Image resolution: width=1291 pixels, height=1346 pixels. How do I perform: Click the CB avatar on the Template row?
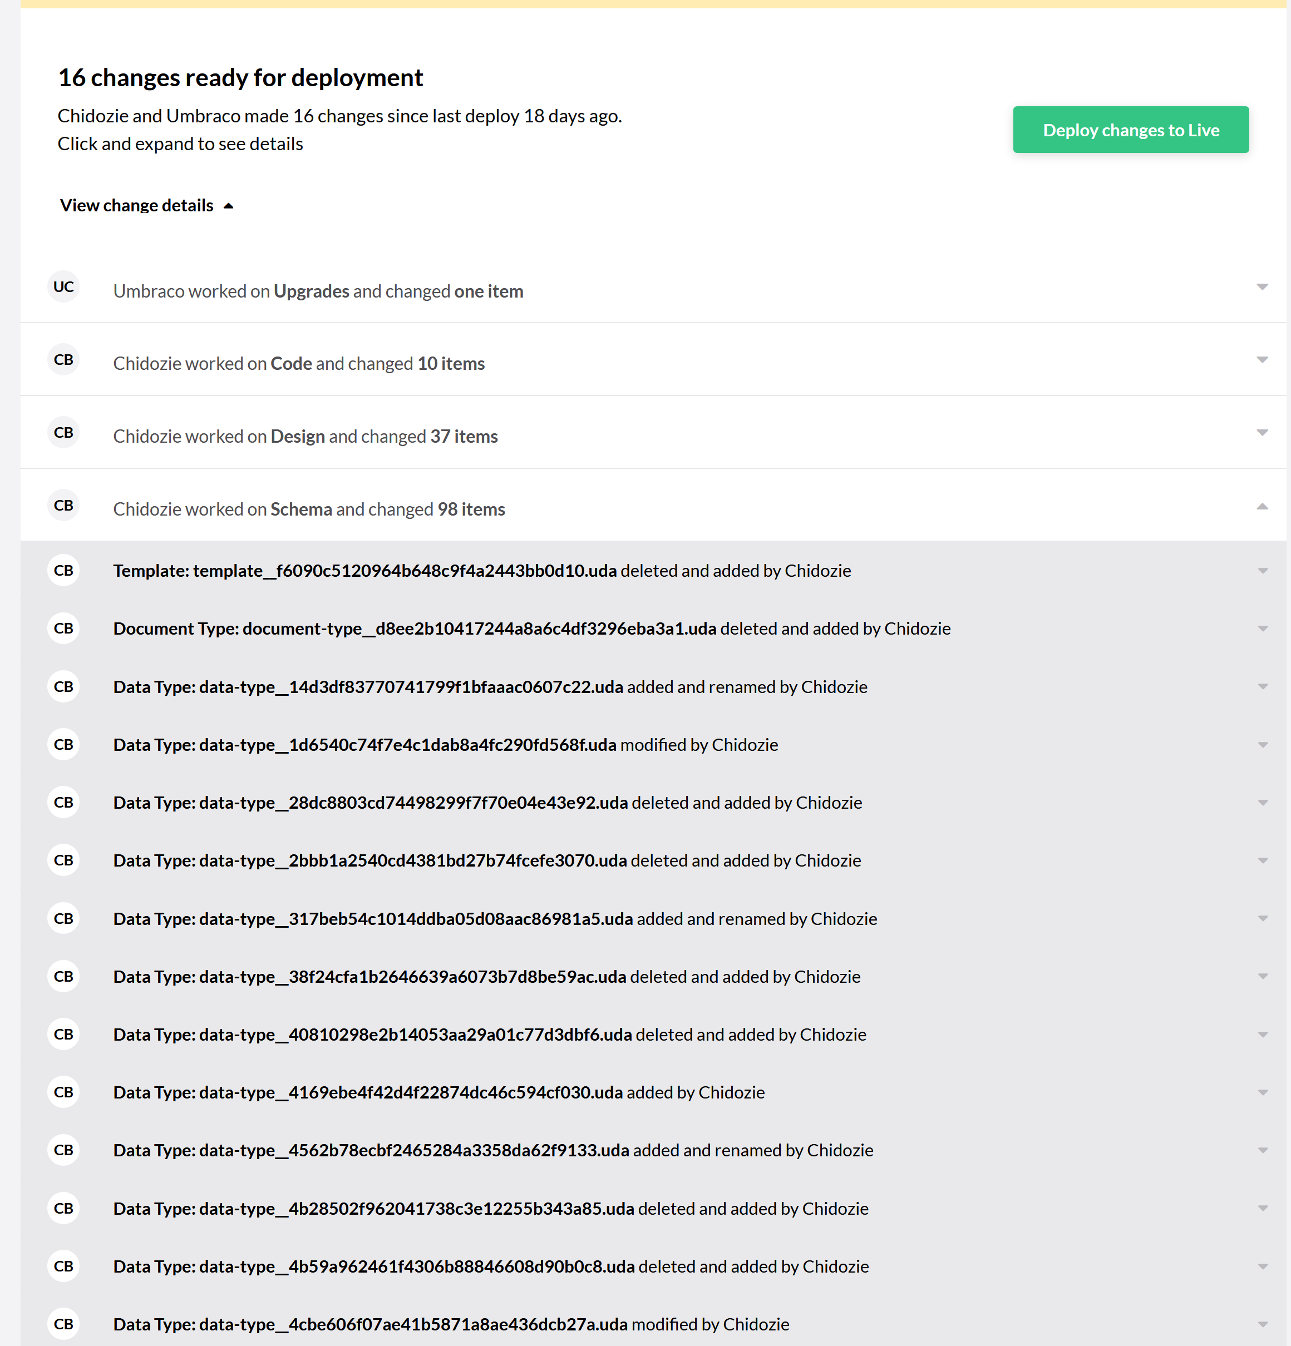click(x=63, y=571)
